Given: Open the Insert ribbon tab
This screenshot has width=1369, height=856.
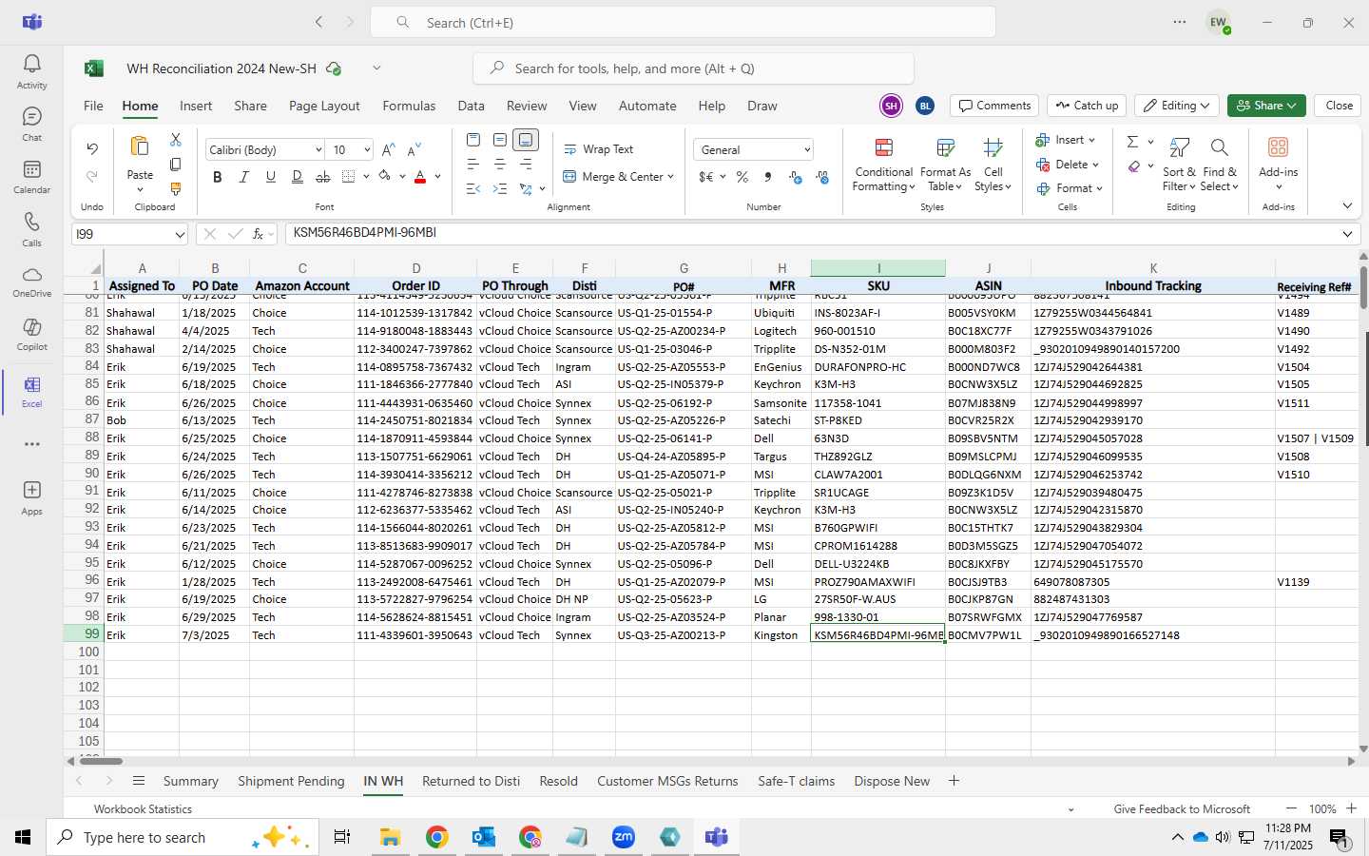Looking at the screenshot, I should [196, 106].
